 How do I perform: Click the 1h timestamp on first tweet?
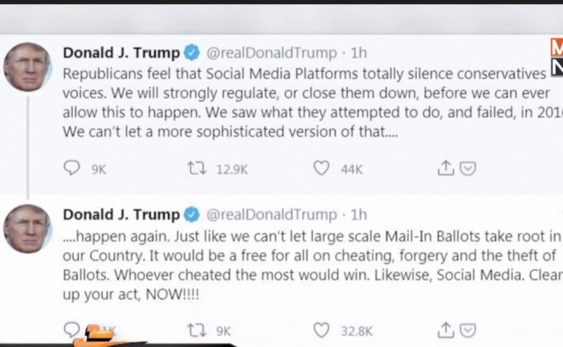(358, 53)
